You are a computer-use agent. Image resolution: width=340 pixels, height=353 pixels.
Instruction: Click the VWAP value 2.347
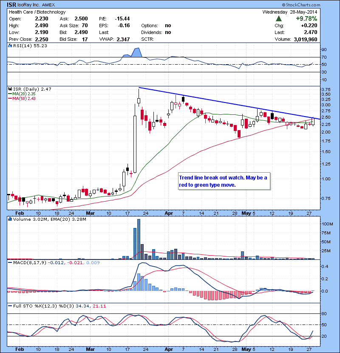coord(123,40)
